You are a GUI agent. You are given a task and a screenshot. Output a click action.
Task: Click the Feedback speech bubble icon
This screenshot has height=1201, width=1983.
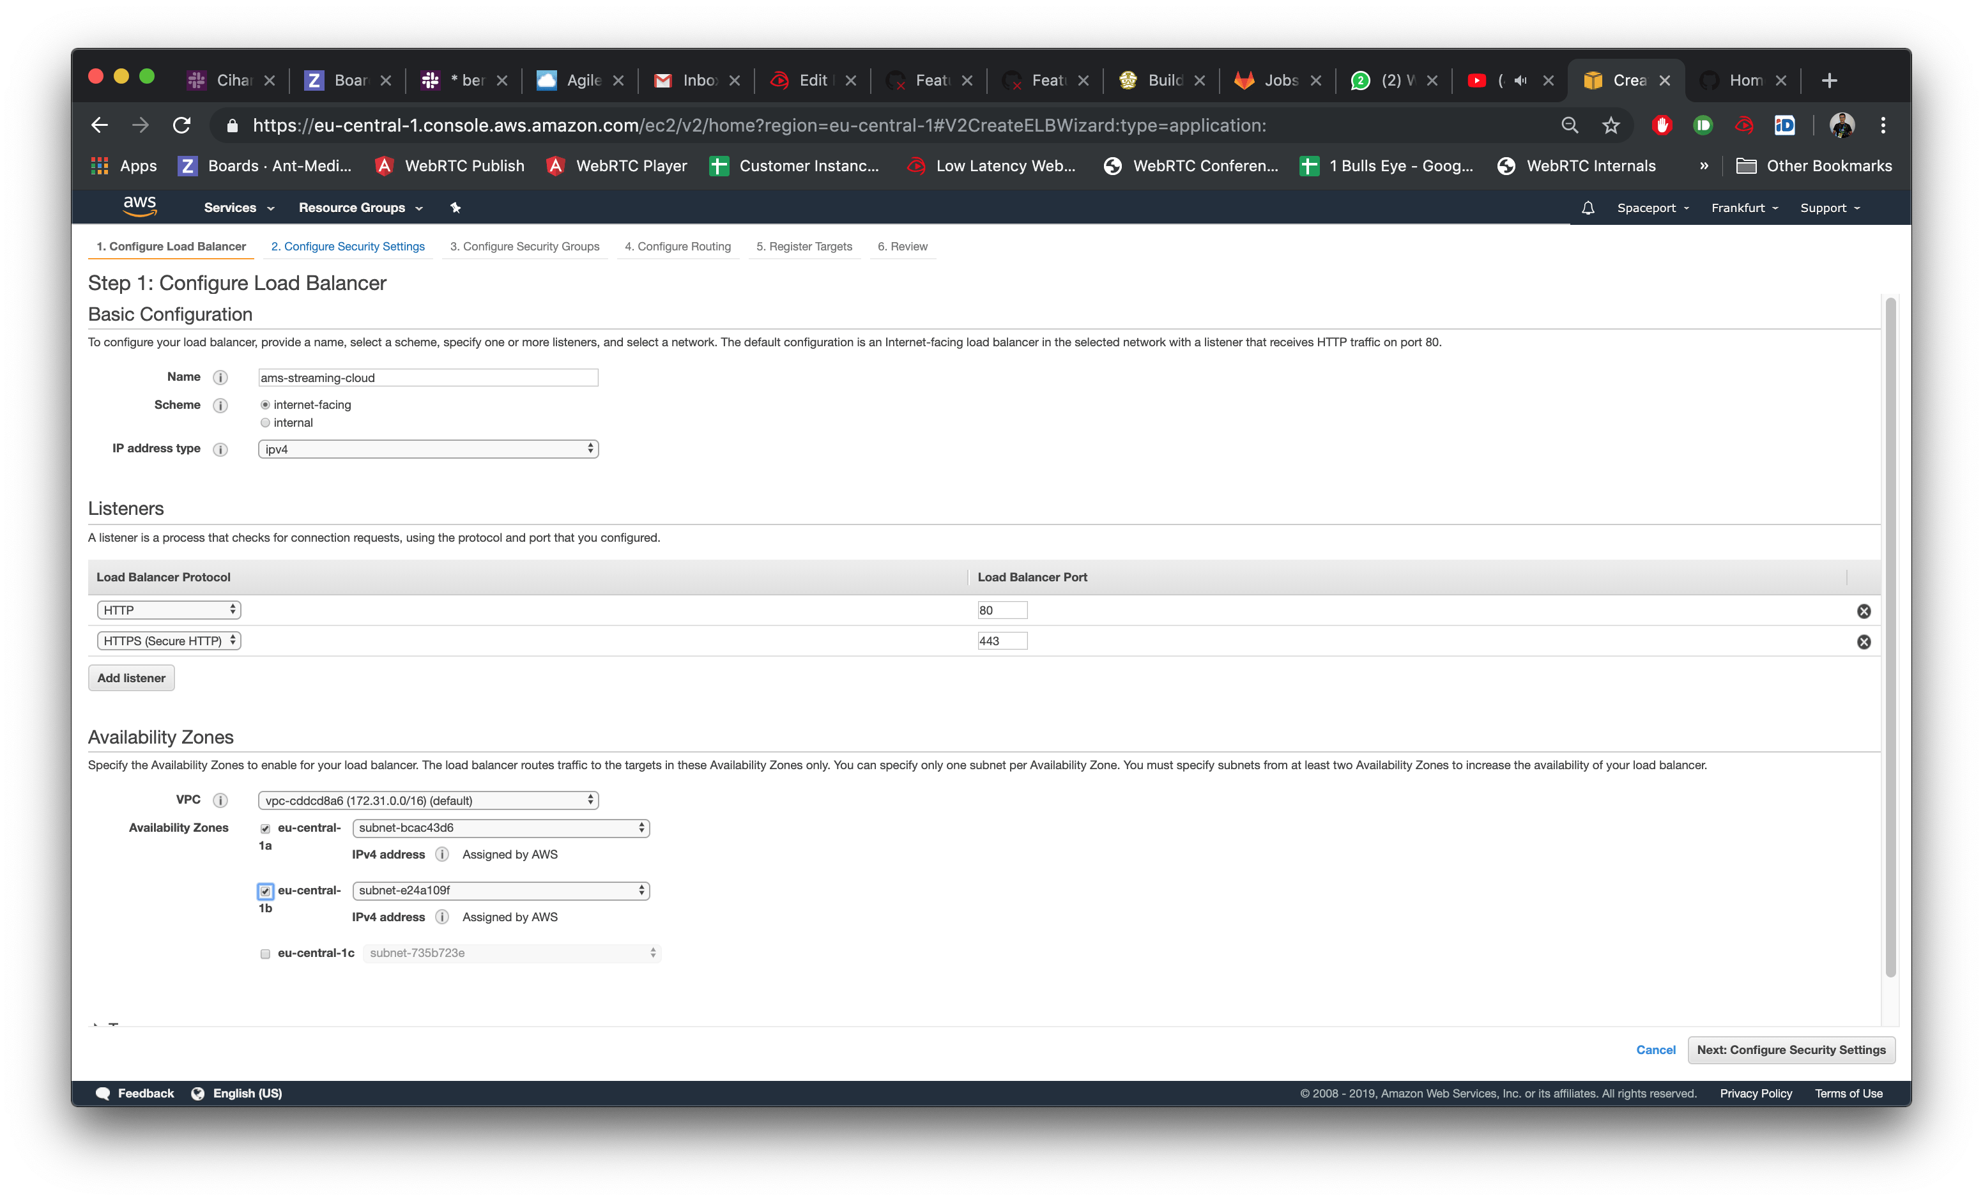click(103, 1093)
